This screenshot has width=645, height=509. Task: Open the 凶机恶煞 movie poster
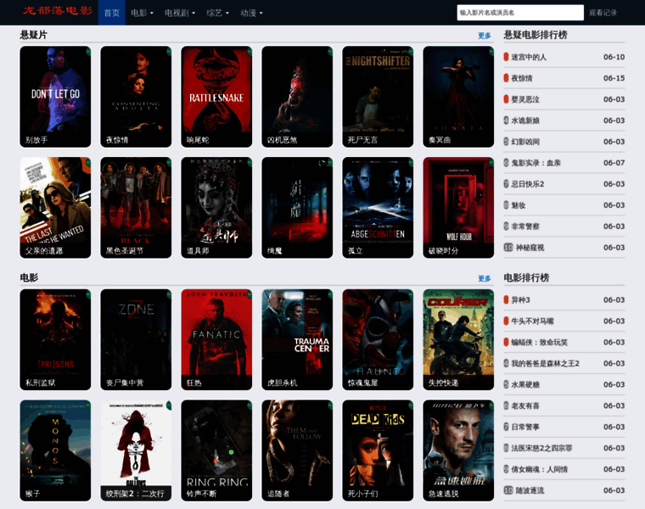coord(297,97)
